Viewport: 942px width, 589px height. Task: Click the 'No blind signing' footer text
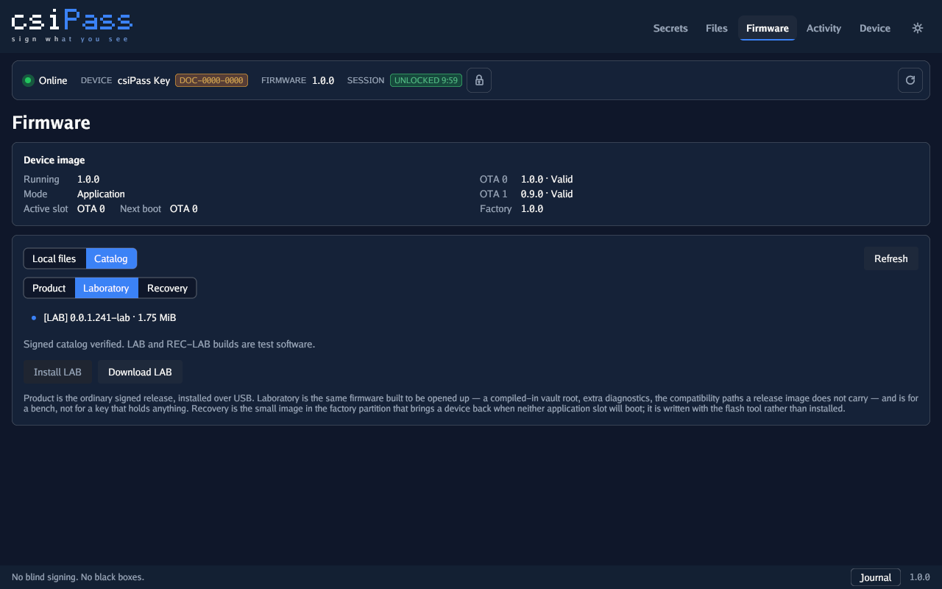(78, 577)
